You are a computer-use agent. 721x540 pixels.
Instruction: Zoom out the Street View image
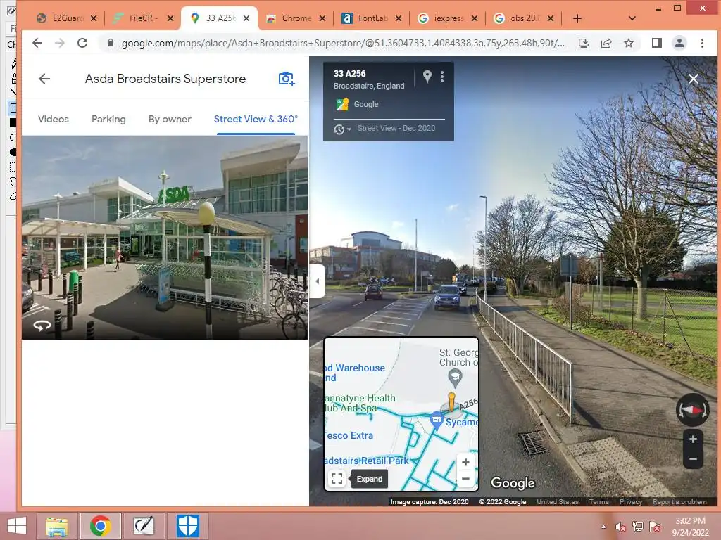tap(693, 458)
